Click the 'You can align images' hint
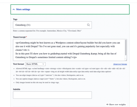Image resolution: width=137 pixels, height=107 pixels. click(x=50, y=75)
